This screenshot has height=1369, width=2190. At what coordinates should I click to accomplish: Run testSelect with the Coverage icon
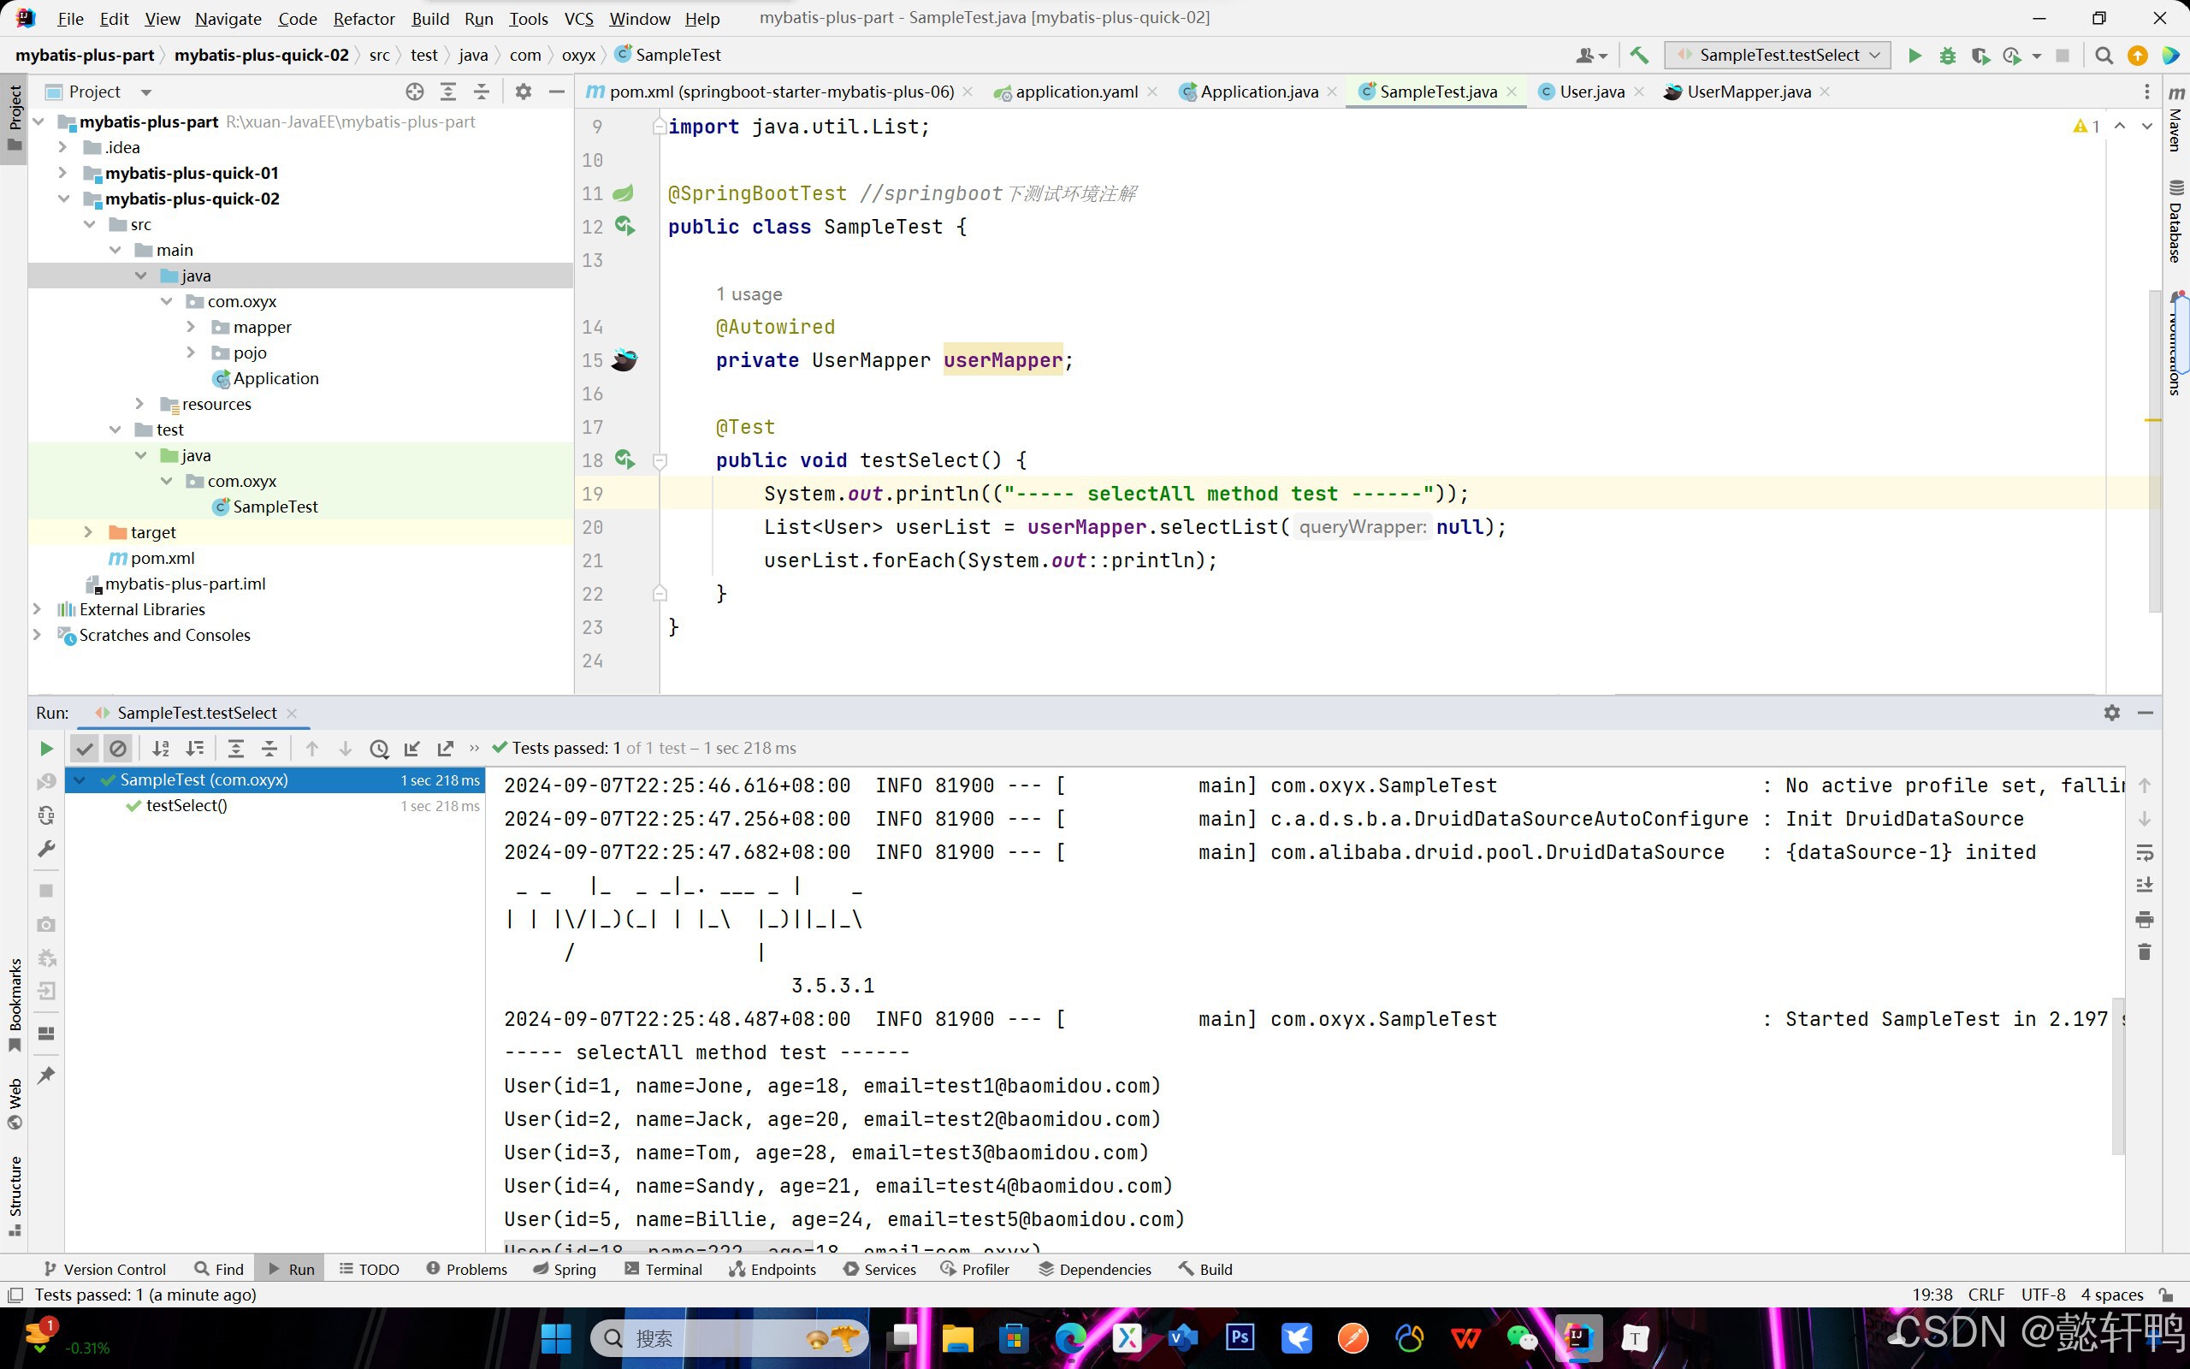point(1982,56)
